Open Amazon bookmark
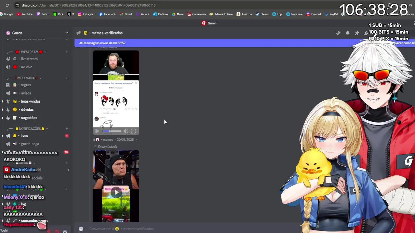This screenshot has width=415, height=233. tap(244, 14)
